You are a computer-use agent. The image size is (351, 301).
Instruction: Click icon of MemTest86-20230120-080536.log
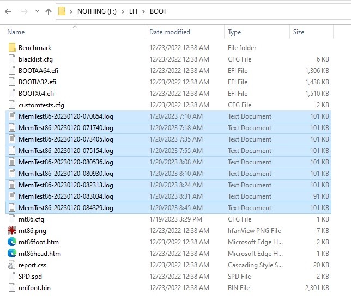[x=12, y=162]
